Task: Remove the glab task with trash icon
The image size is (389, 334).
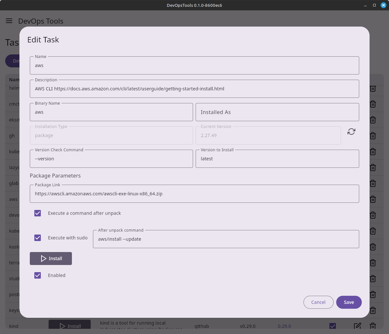Action: [373, 183]
